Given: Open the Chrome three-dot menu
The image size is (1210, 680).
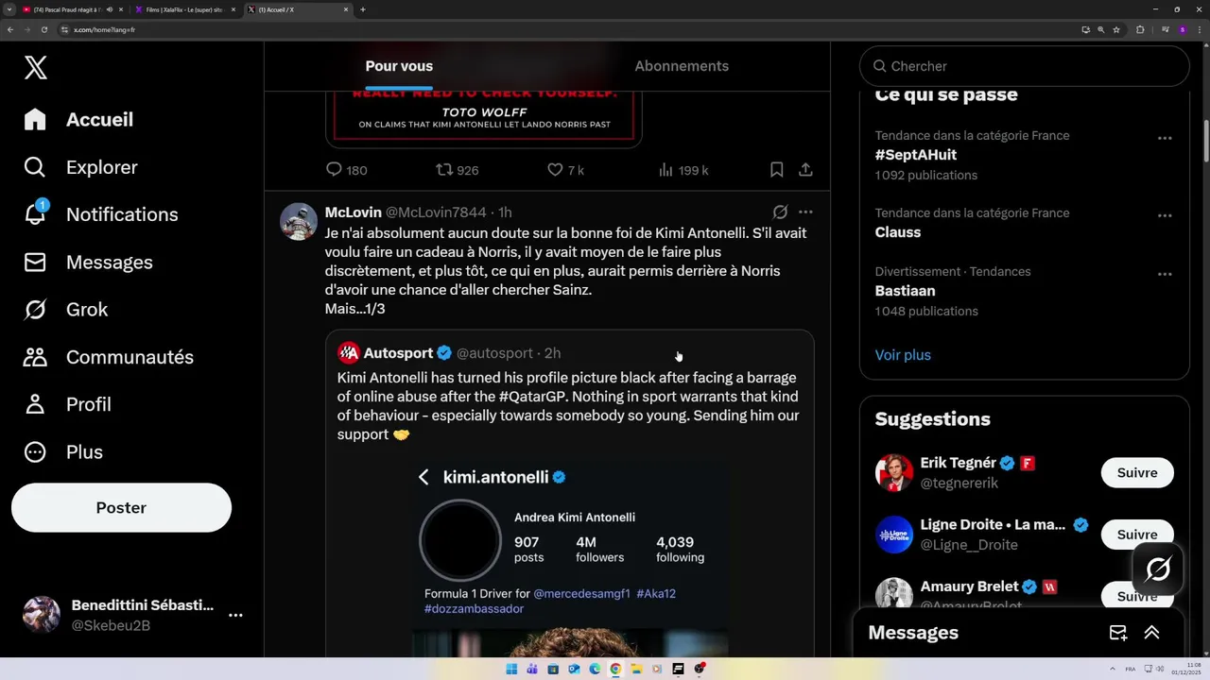Looking at the screenshot, I should tap(1199, 29).
